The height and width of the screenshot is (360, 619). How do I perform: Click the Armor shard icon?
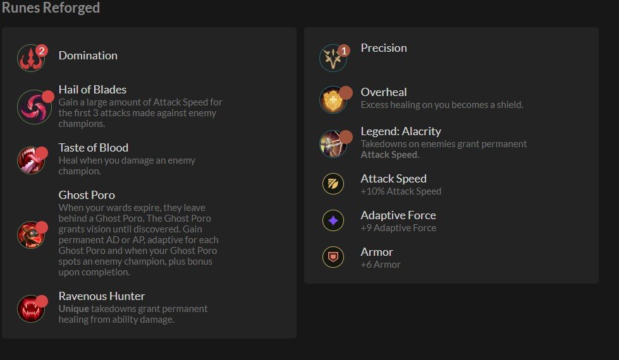tap(333, 257)
